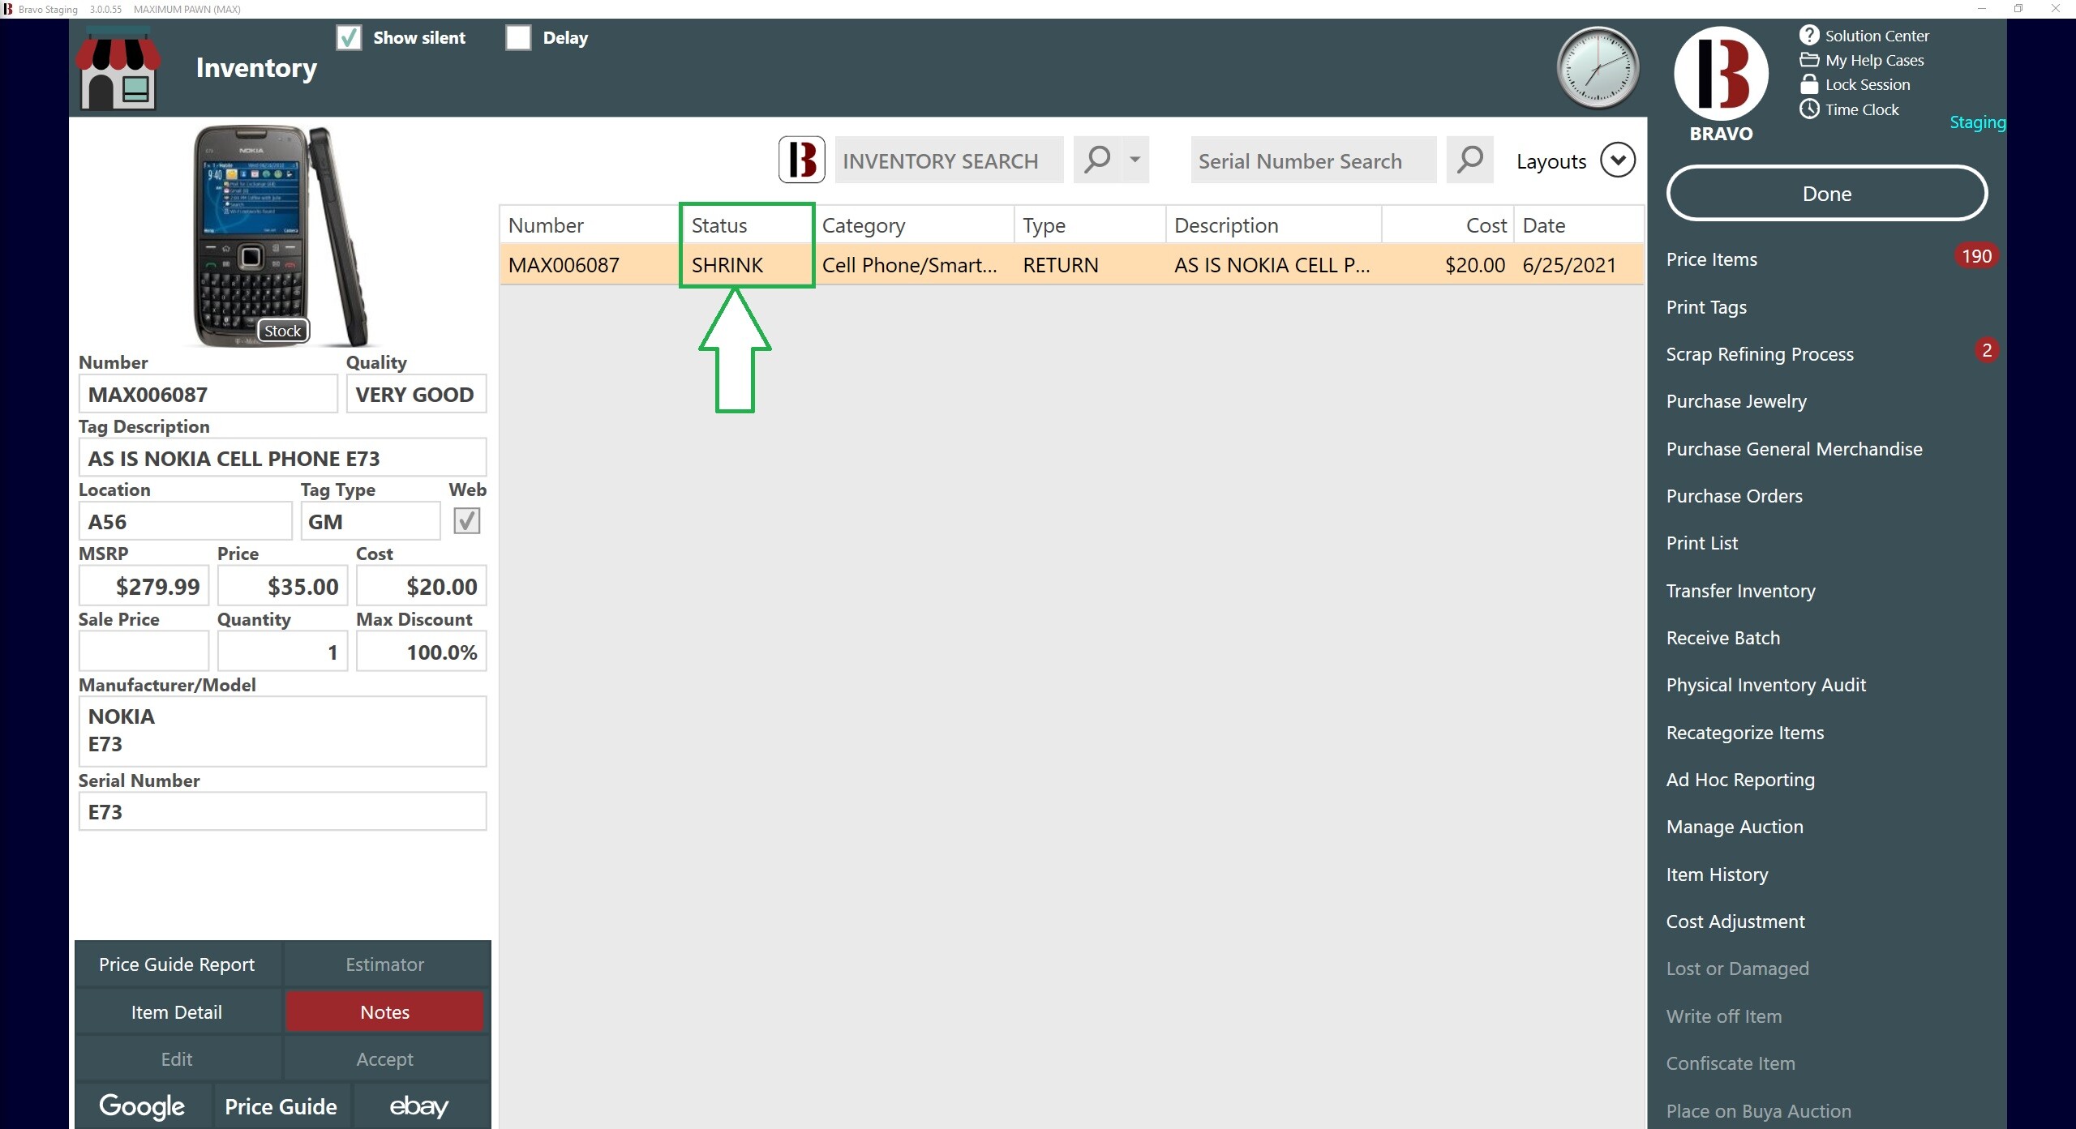2076x1129 pixels.
Task: Click Bravo B icon beside Inventory Search
Action: coord(802,160)
